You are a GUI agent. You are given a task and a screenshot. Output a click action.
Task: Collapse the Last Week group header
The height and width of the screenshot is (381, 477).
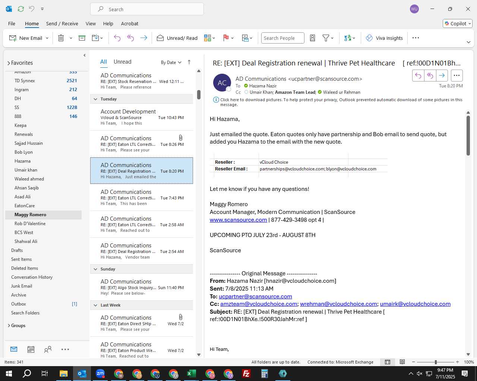[95, 305]
